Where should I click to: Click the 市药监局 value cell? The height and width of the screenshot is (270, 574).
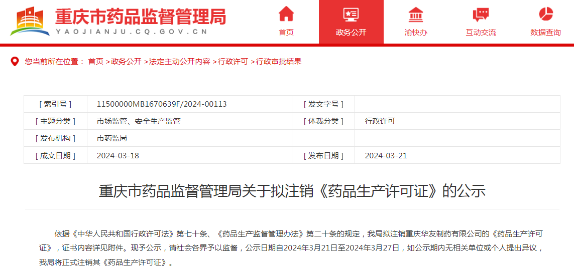pos(190,138)
